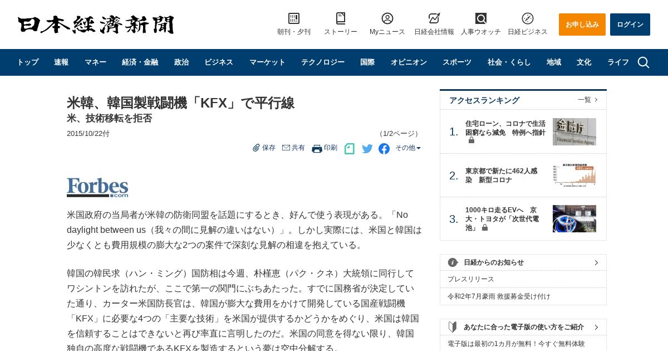The width and height of the screenshot is (668, 351).
Task: Select 政治 in navigation
Action: point(181,62)
